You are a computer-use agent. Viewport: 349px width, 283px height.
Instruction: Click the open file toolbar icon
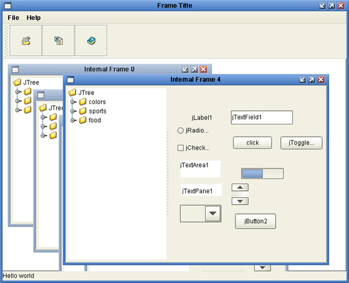[26, 41]
